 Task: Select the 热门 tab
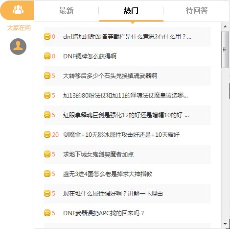click(x=131, y=10)
